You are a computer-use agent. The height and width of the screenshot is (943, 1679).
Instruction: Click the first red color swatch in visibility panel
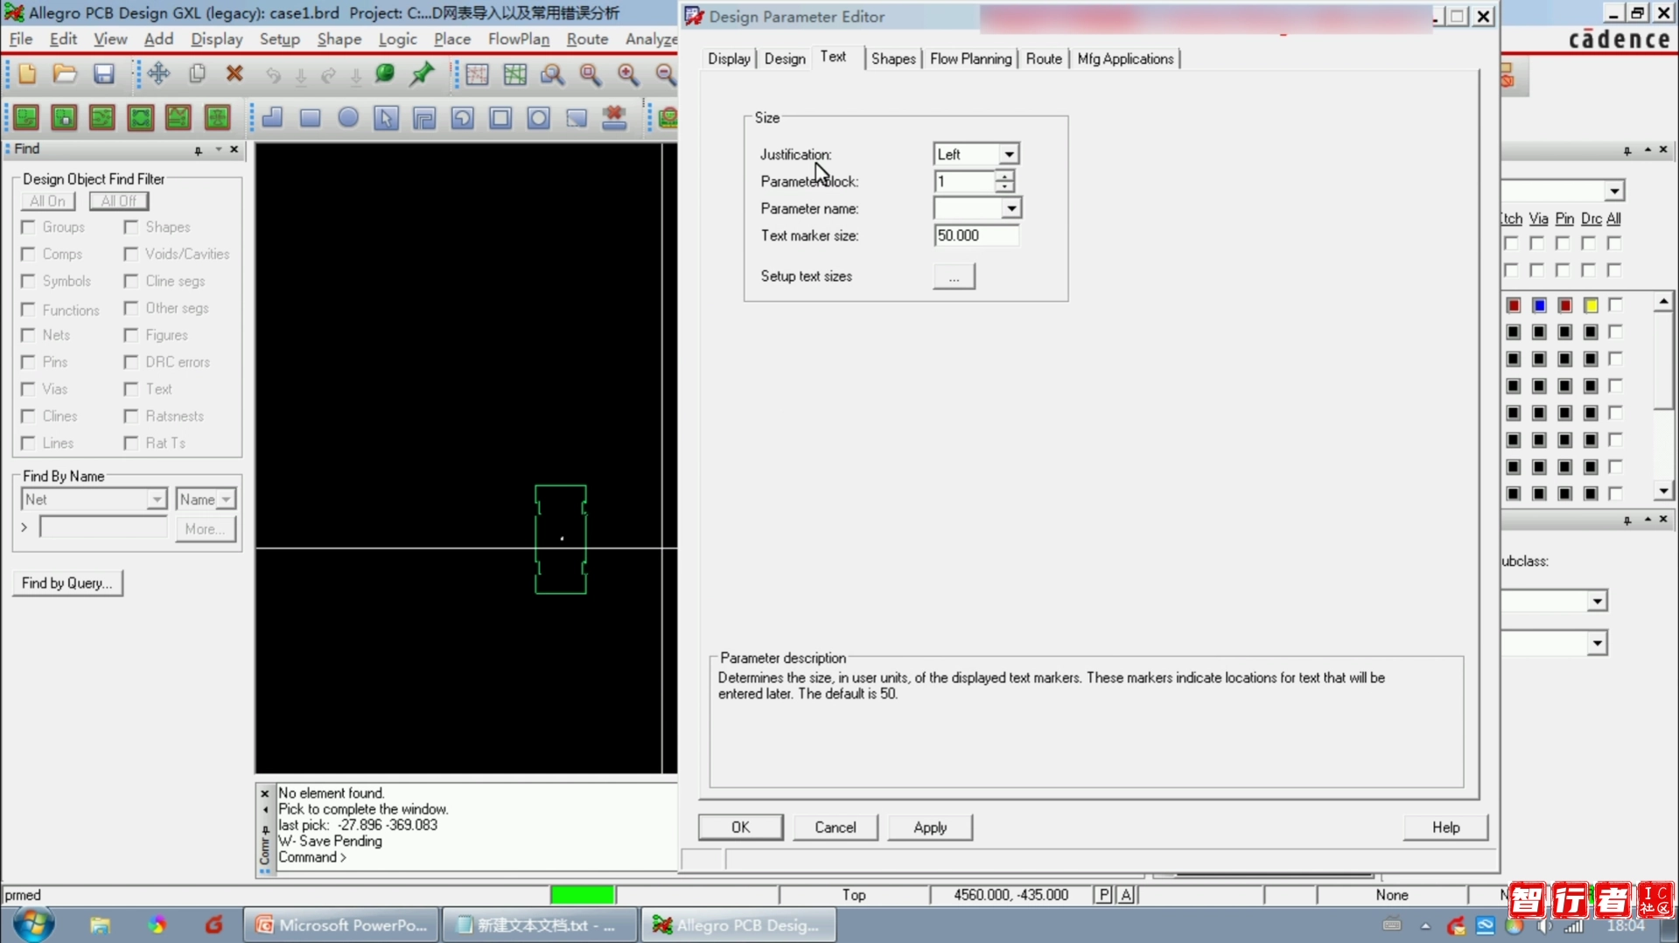pyautogui.click(x=1514, y=305)
